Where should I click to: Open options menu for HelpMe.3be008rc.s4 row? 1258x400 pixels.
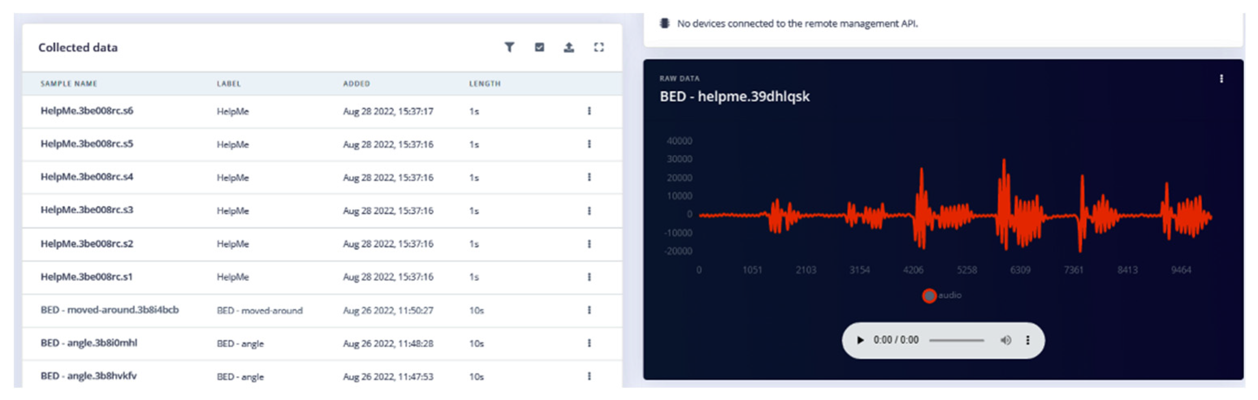coord(589,177)
